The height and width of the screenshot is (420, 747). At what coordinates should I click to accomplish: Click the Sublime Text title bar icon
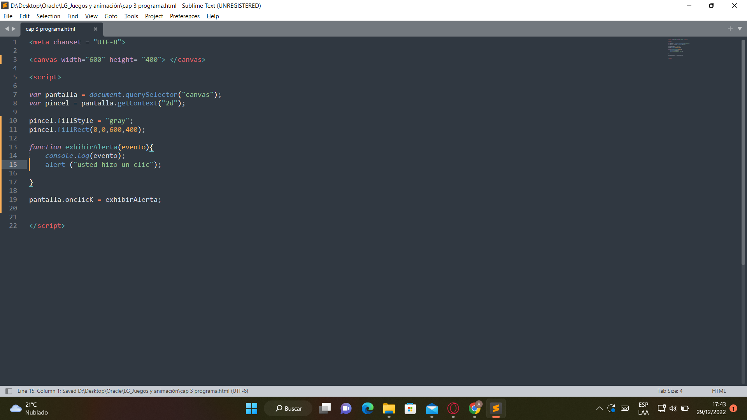[x=5, y=5]
